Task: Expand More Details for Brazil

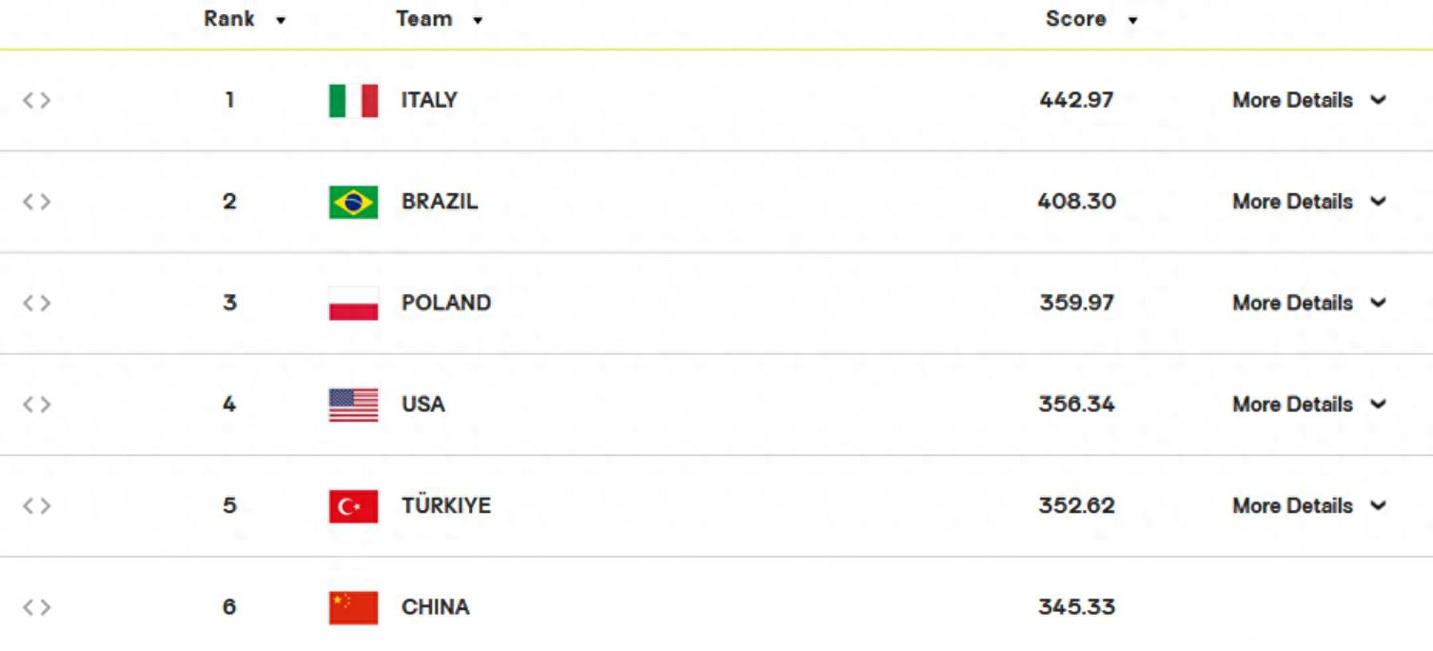Action: 1309,202
